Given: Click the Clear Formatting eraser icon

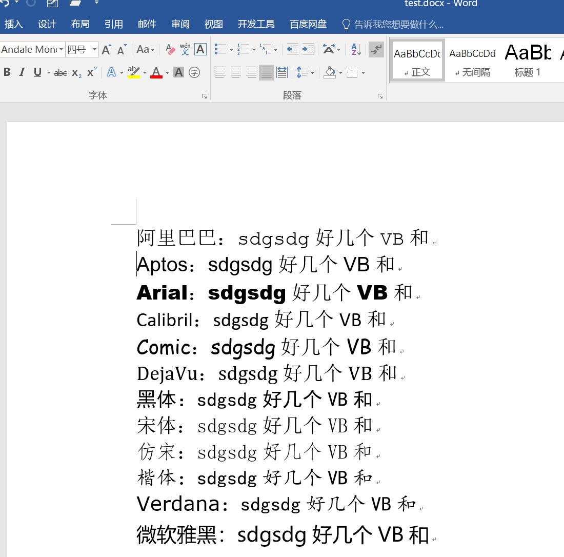Looking at the screenshot, I should coord(170,50).
